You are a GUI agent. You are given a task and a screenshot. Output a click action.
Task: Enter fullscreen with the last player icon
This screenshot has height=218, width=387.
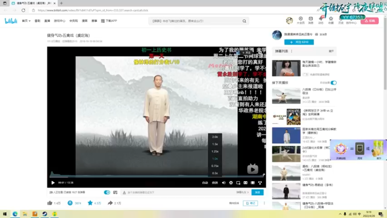point(260,183)
